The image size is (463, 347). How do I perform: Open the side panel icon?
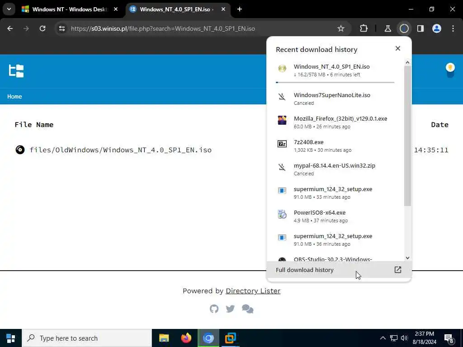[420, 28]
